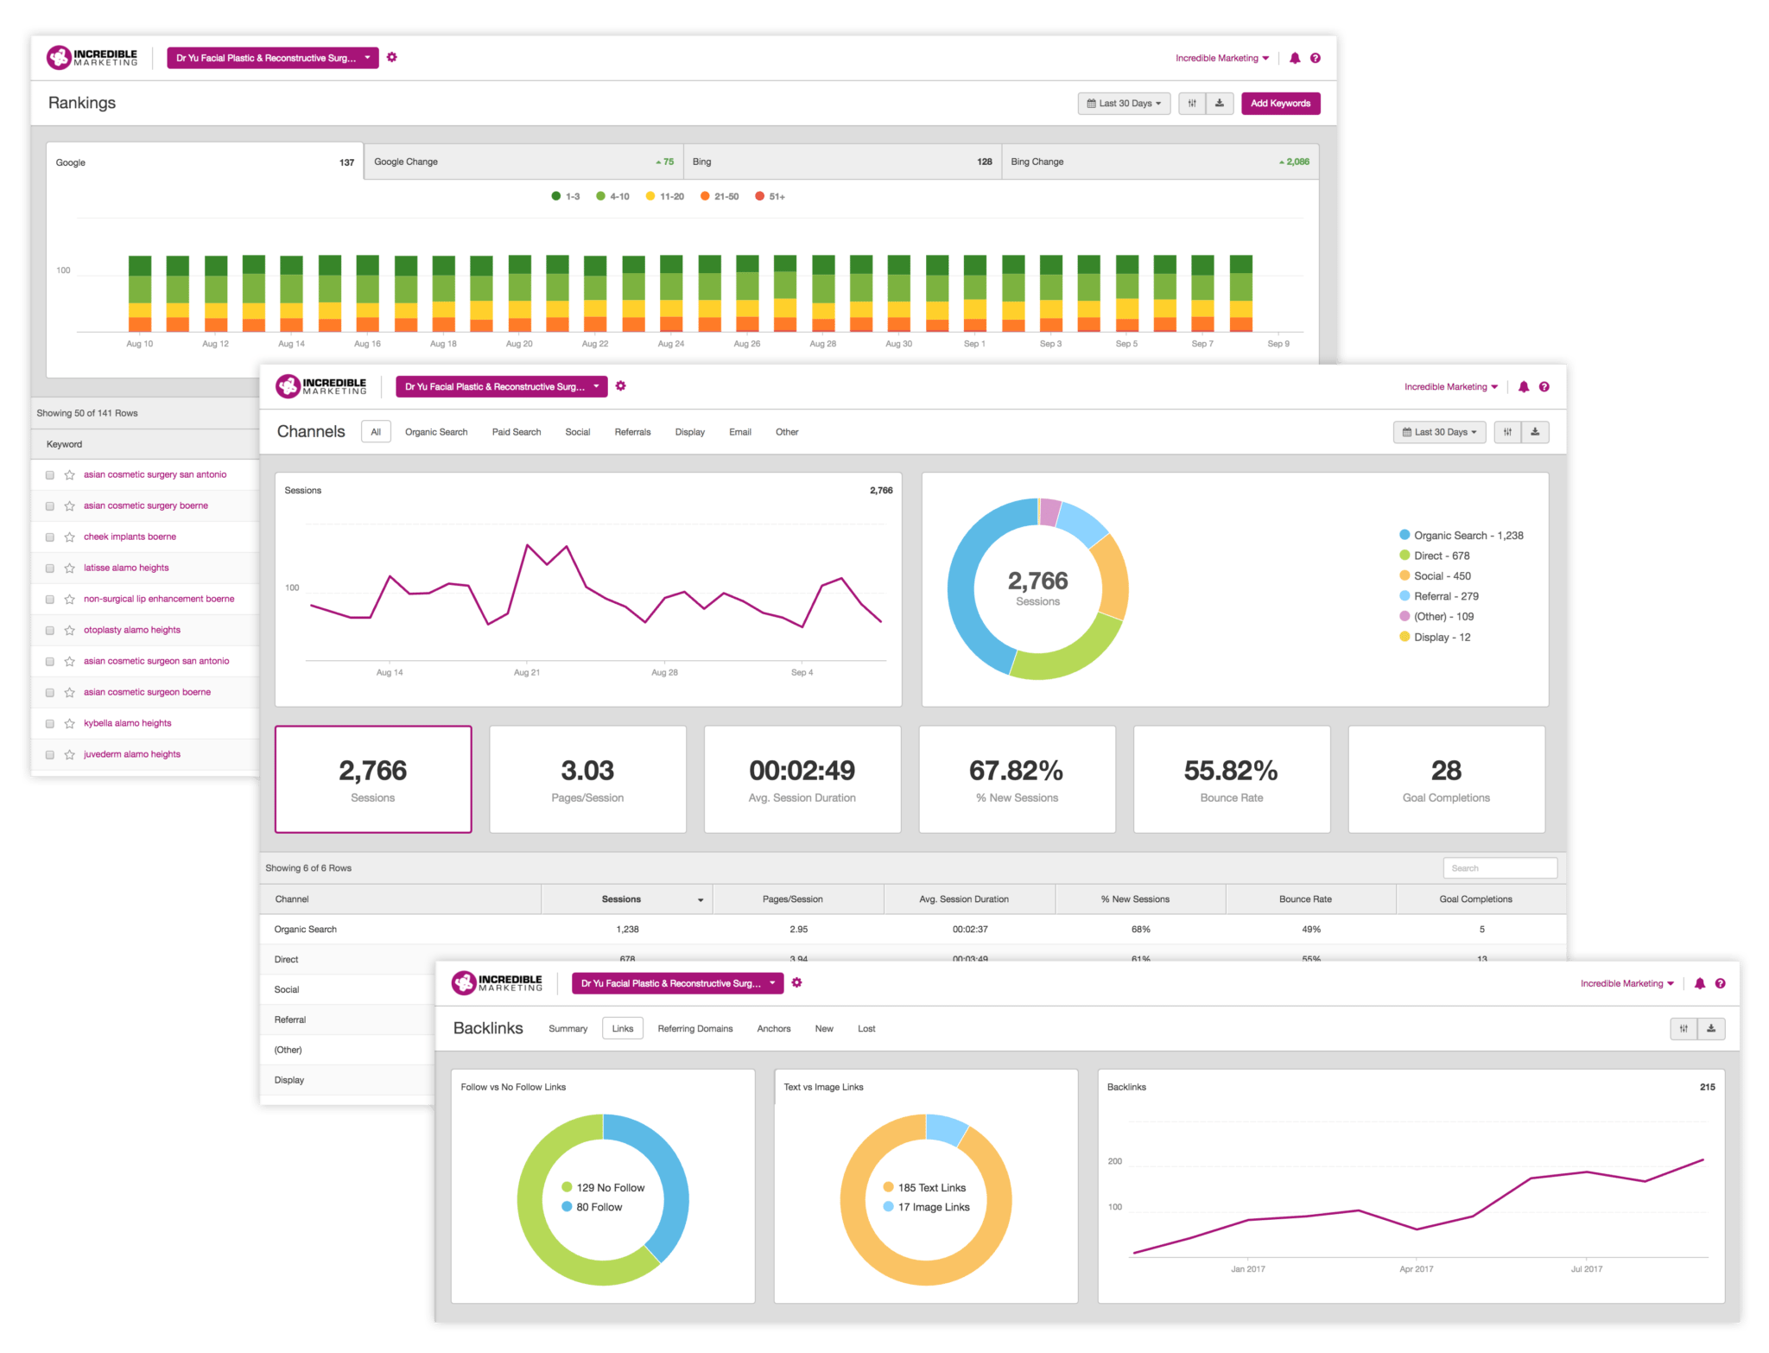Image resolution: width=1769 pixels, height=1353 pixels.
Task: Star the keyword cheek implants boerne
Action: pyautogui.click(x=70, y=537)
